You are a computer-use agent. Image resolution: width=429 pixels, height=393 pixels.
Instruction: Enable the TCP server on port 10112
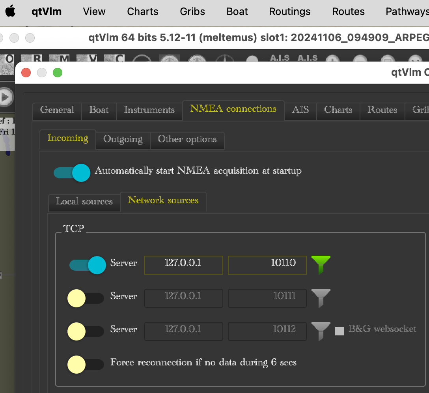[86, 331]
